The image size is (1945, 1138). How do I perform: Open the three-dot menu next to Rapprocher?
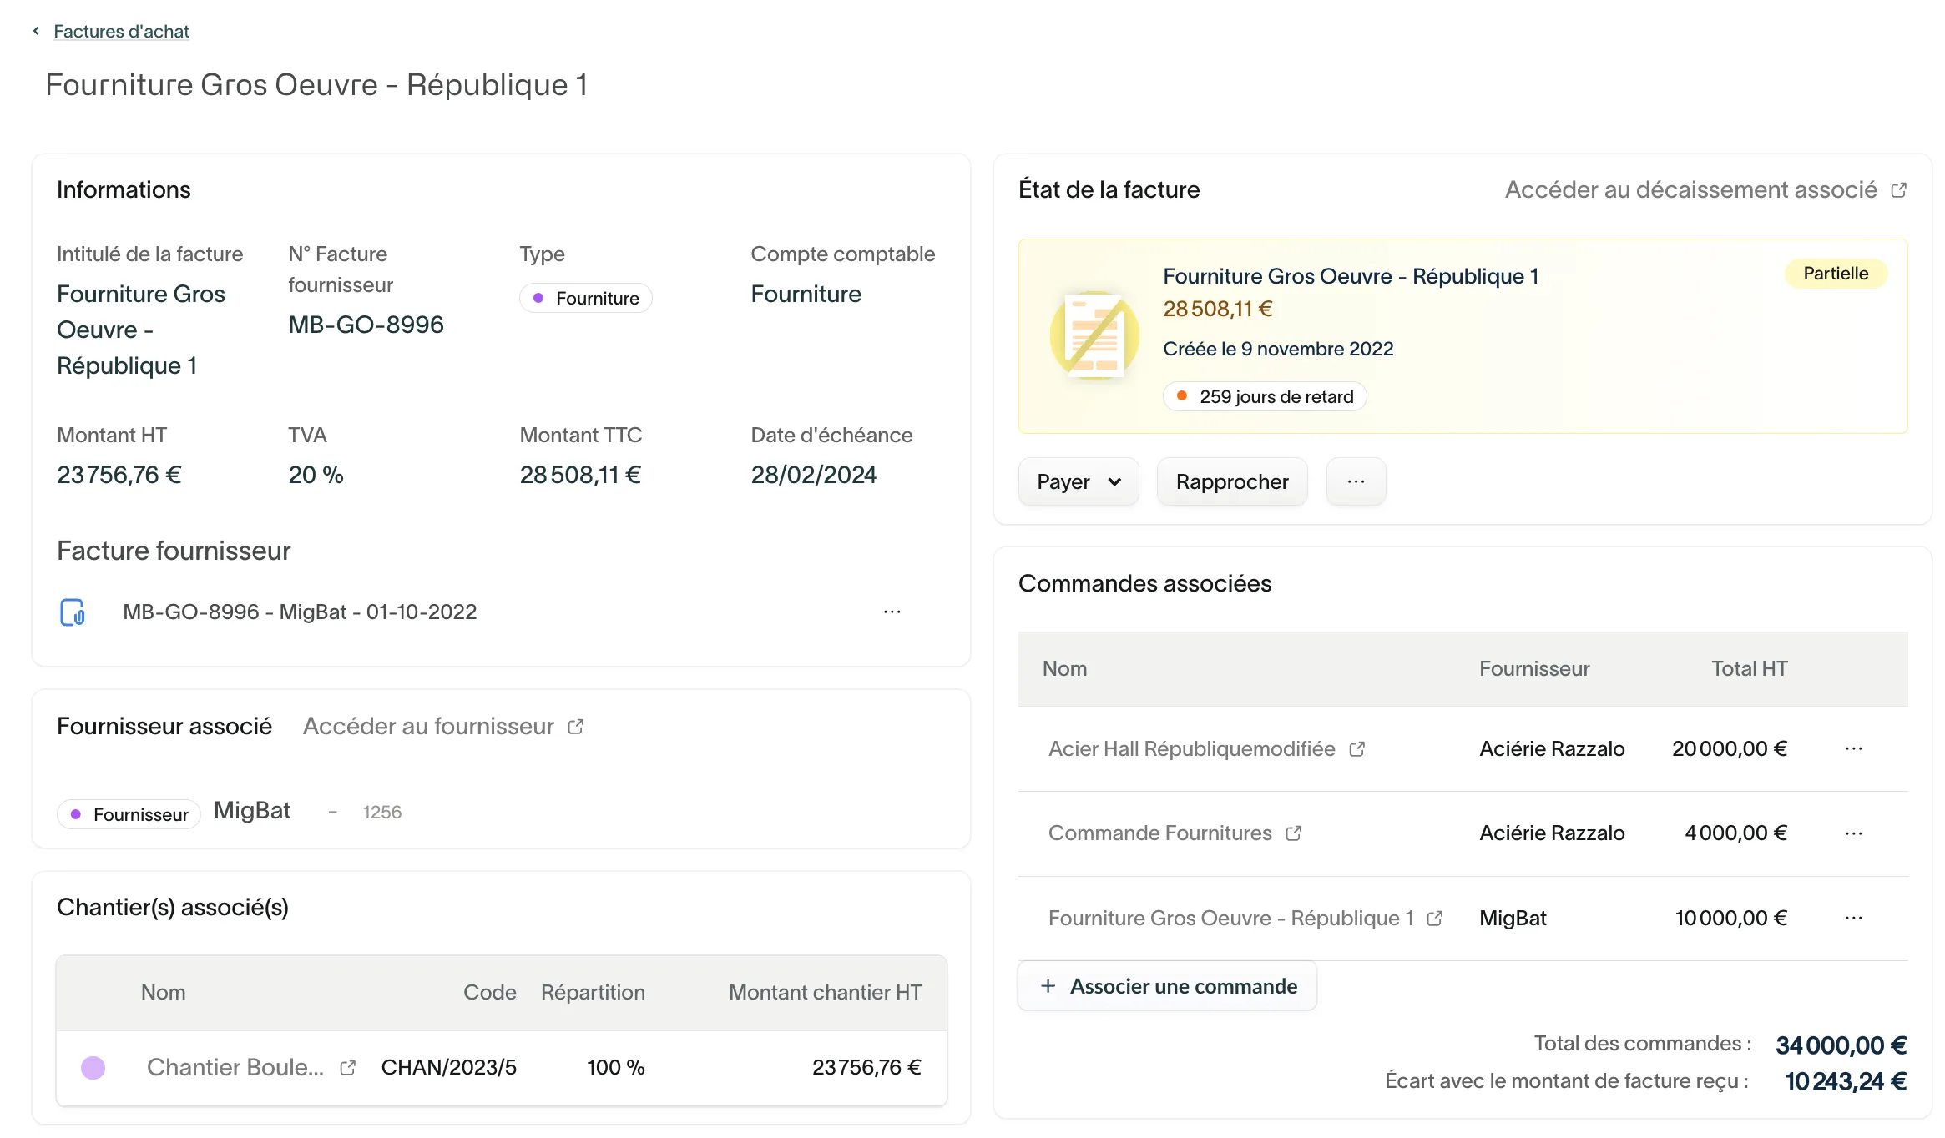coord(1356,481)
